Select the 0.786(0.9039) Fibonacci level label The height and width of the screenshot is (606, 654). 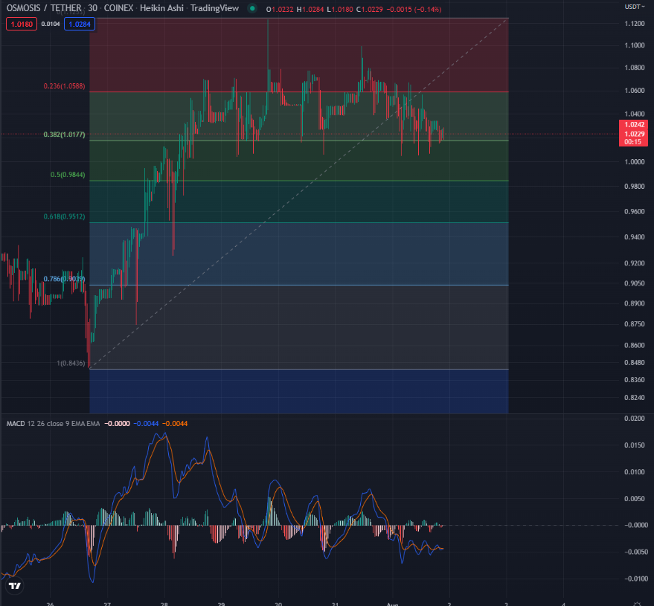[x=64, y=279]
